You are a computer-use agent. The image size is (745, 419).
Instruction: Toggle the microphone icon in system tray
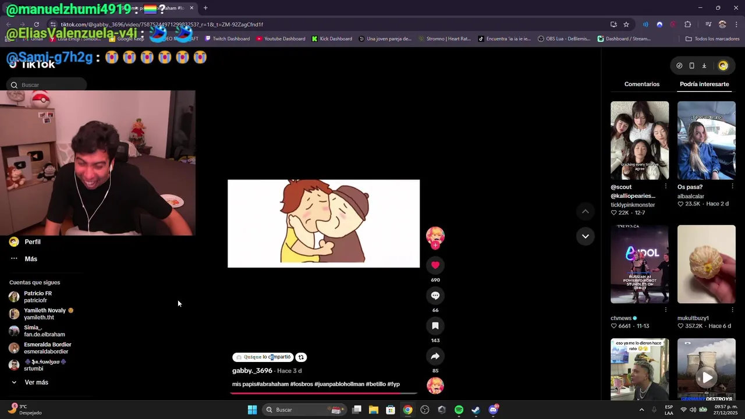click(654, 410)
